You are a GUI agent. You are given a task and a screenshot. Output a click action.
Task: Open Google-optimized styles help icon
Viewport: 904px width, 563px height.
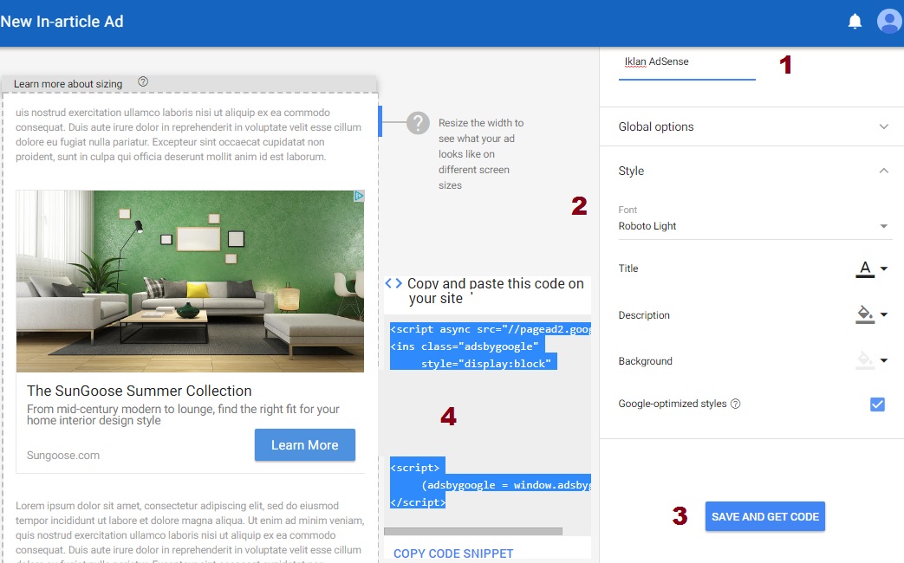click(x=736, y=404)
